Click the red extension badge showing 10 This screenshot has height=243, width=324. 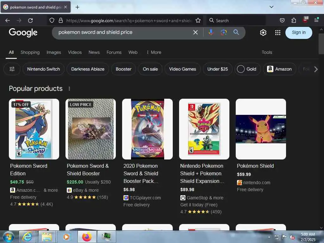[x=305, y=20]
